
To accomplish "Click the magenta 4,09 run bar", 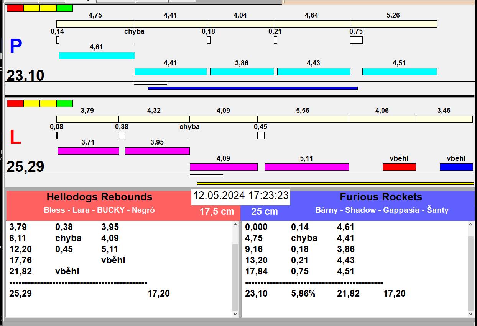I will [x=224, y=167].
